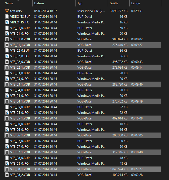Click the media icon of VTS_07_0.IFO
This screenshot has width=169, height=180.
7,146
